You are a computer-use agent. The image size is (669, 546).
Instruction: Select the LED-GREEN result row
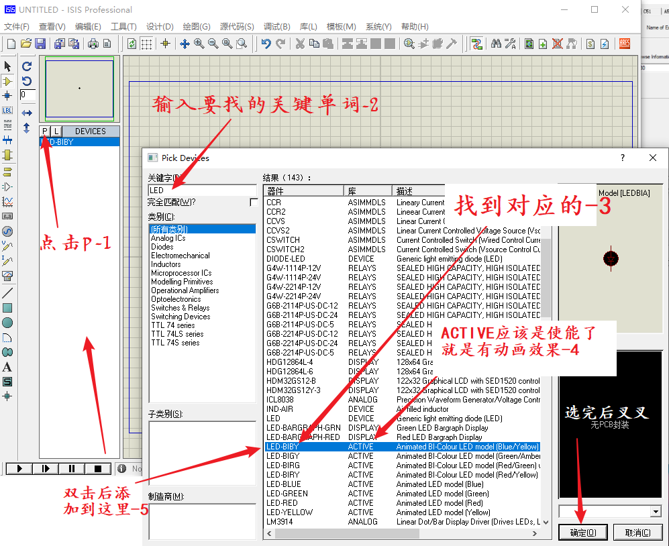pos(403,494)
